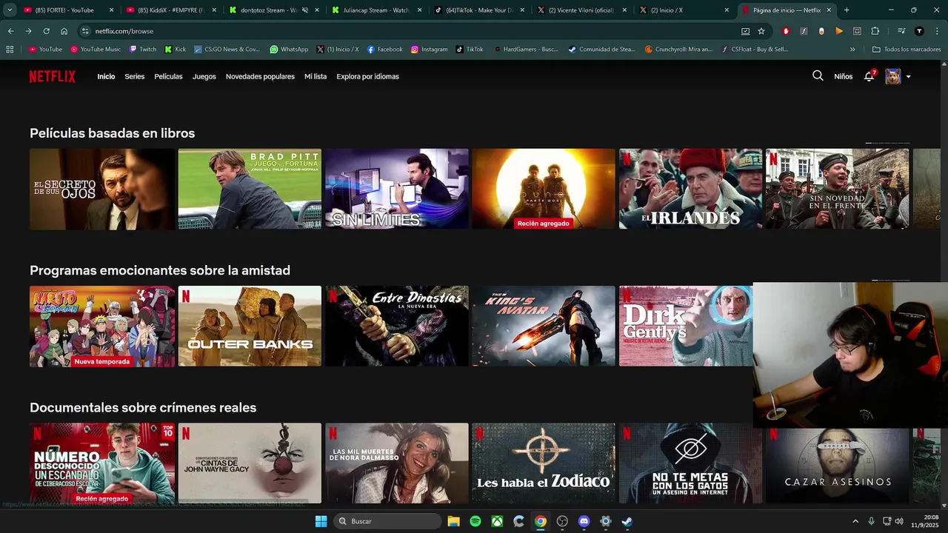This screenshot has height=533, width=948.
Task: Expand the hidden bookmarks chevron
Action: pos(852,50)
